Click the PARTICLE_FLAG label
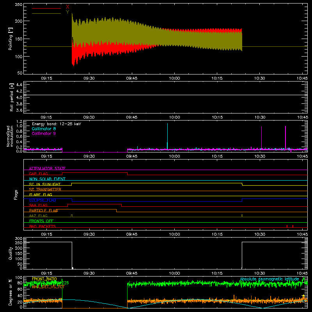The image size is (312, 312). coord(44,211)
